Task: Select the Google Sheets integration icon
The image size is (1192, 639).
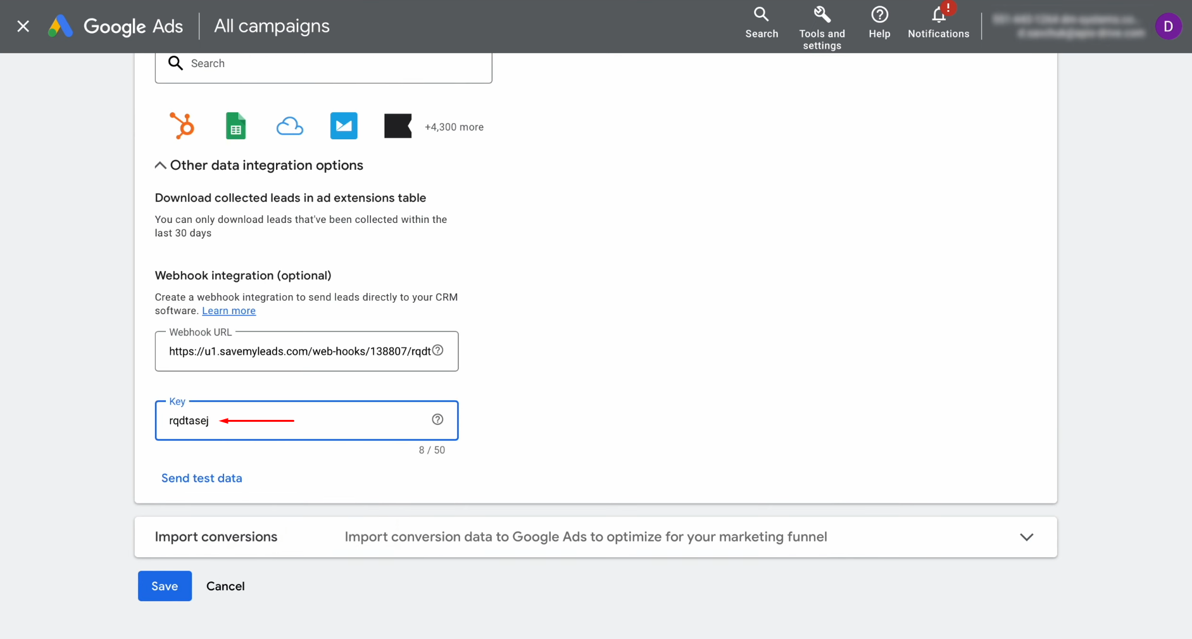Action: tap(235, 125)
